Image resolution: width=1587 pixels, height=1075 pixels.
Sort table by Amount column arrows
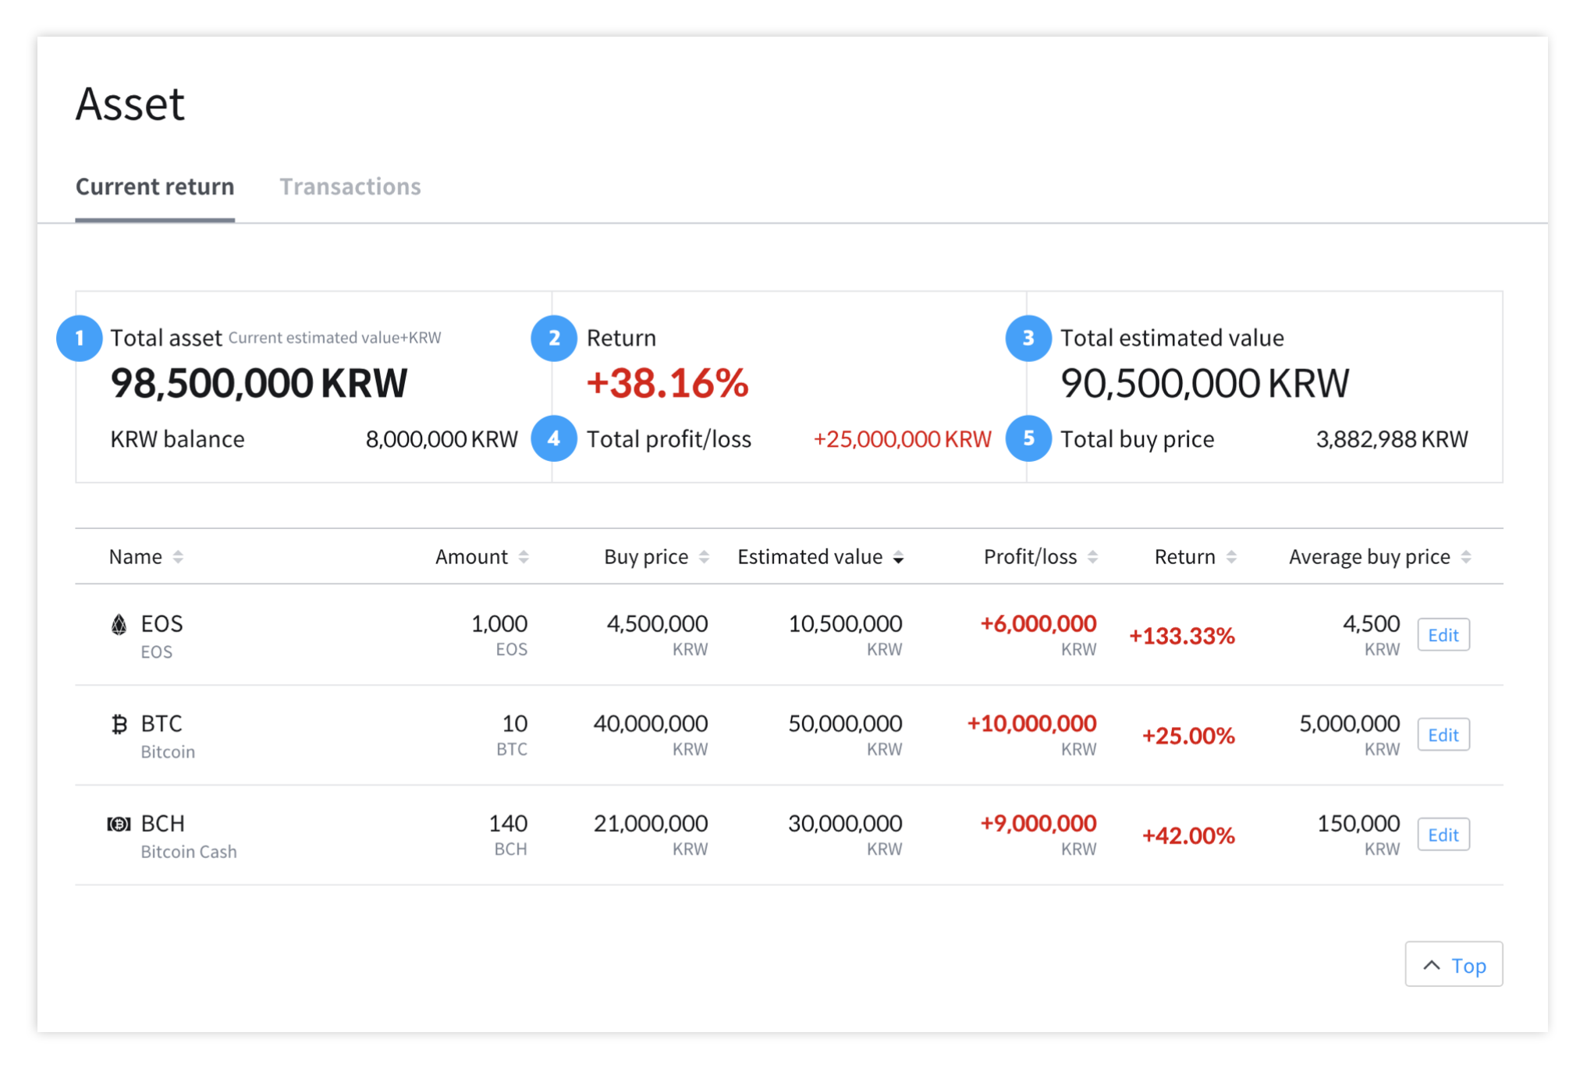pyautogui.click(x=524, y=557)
